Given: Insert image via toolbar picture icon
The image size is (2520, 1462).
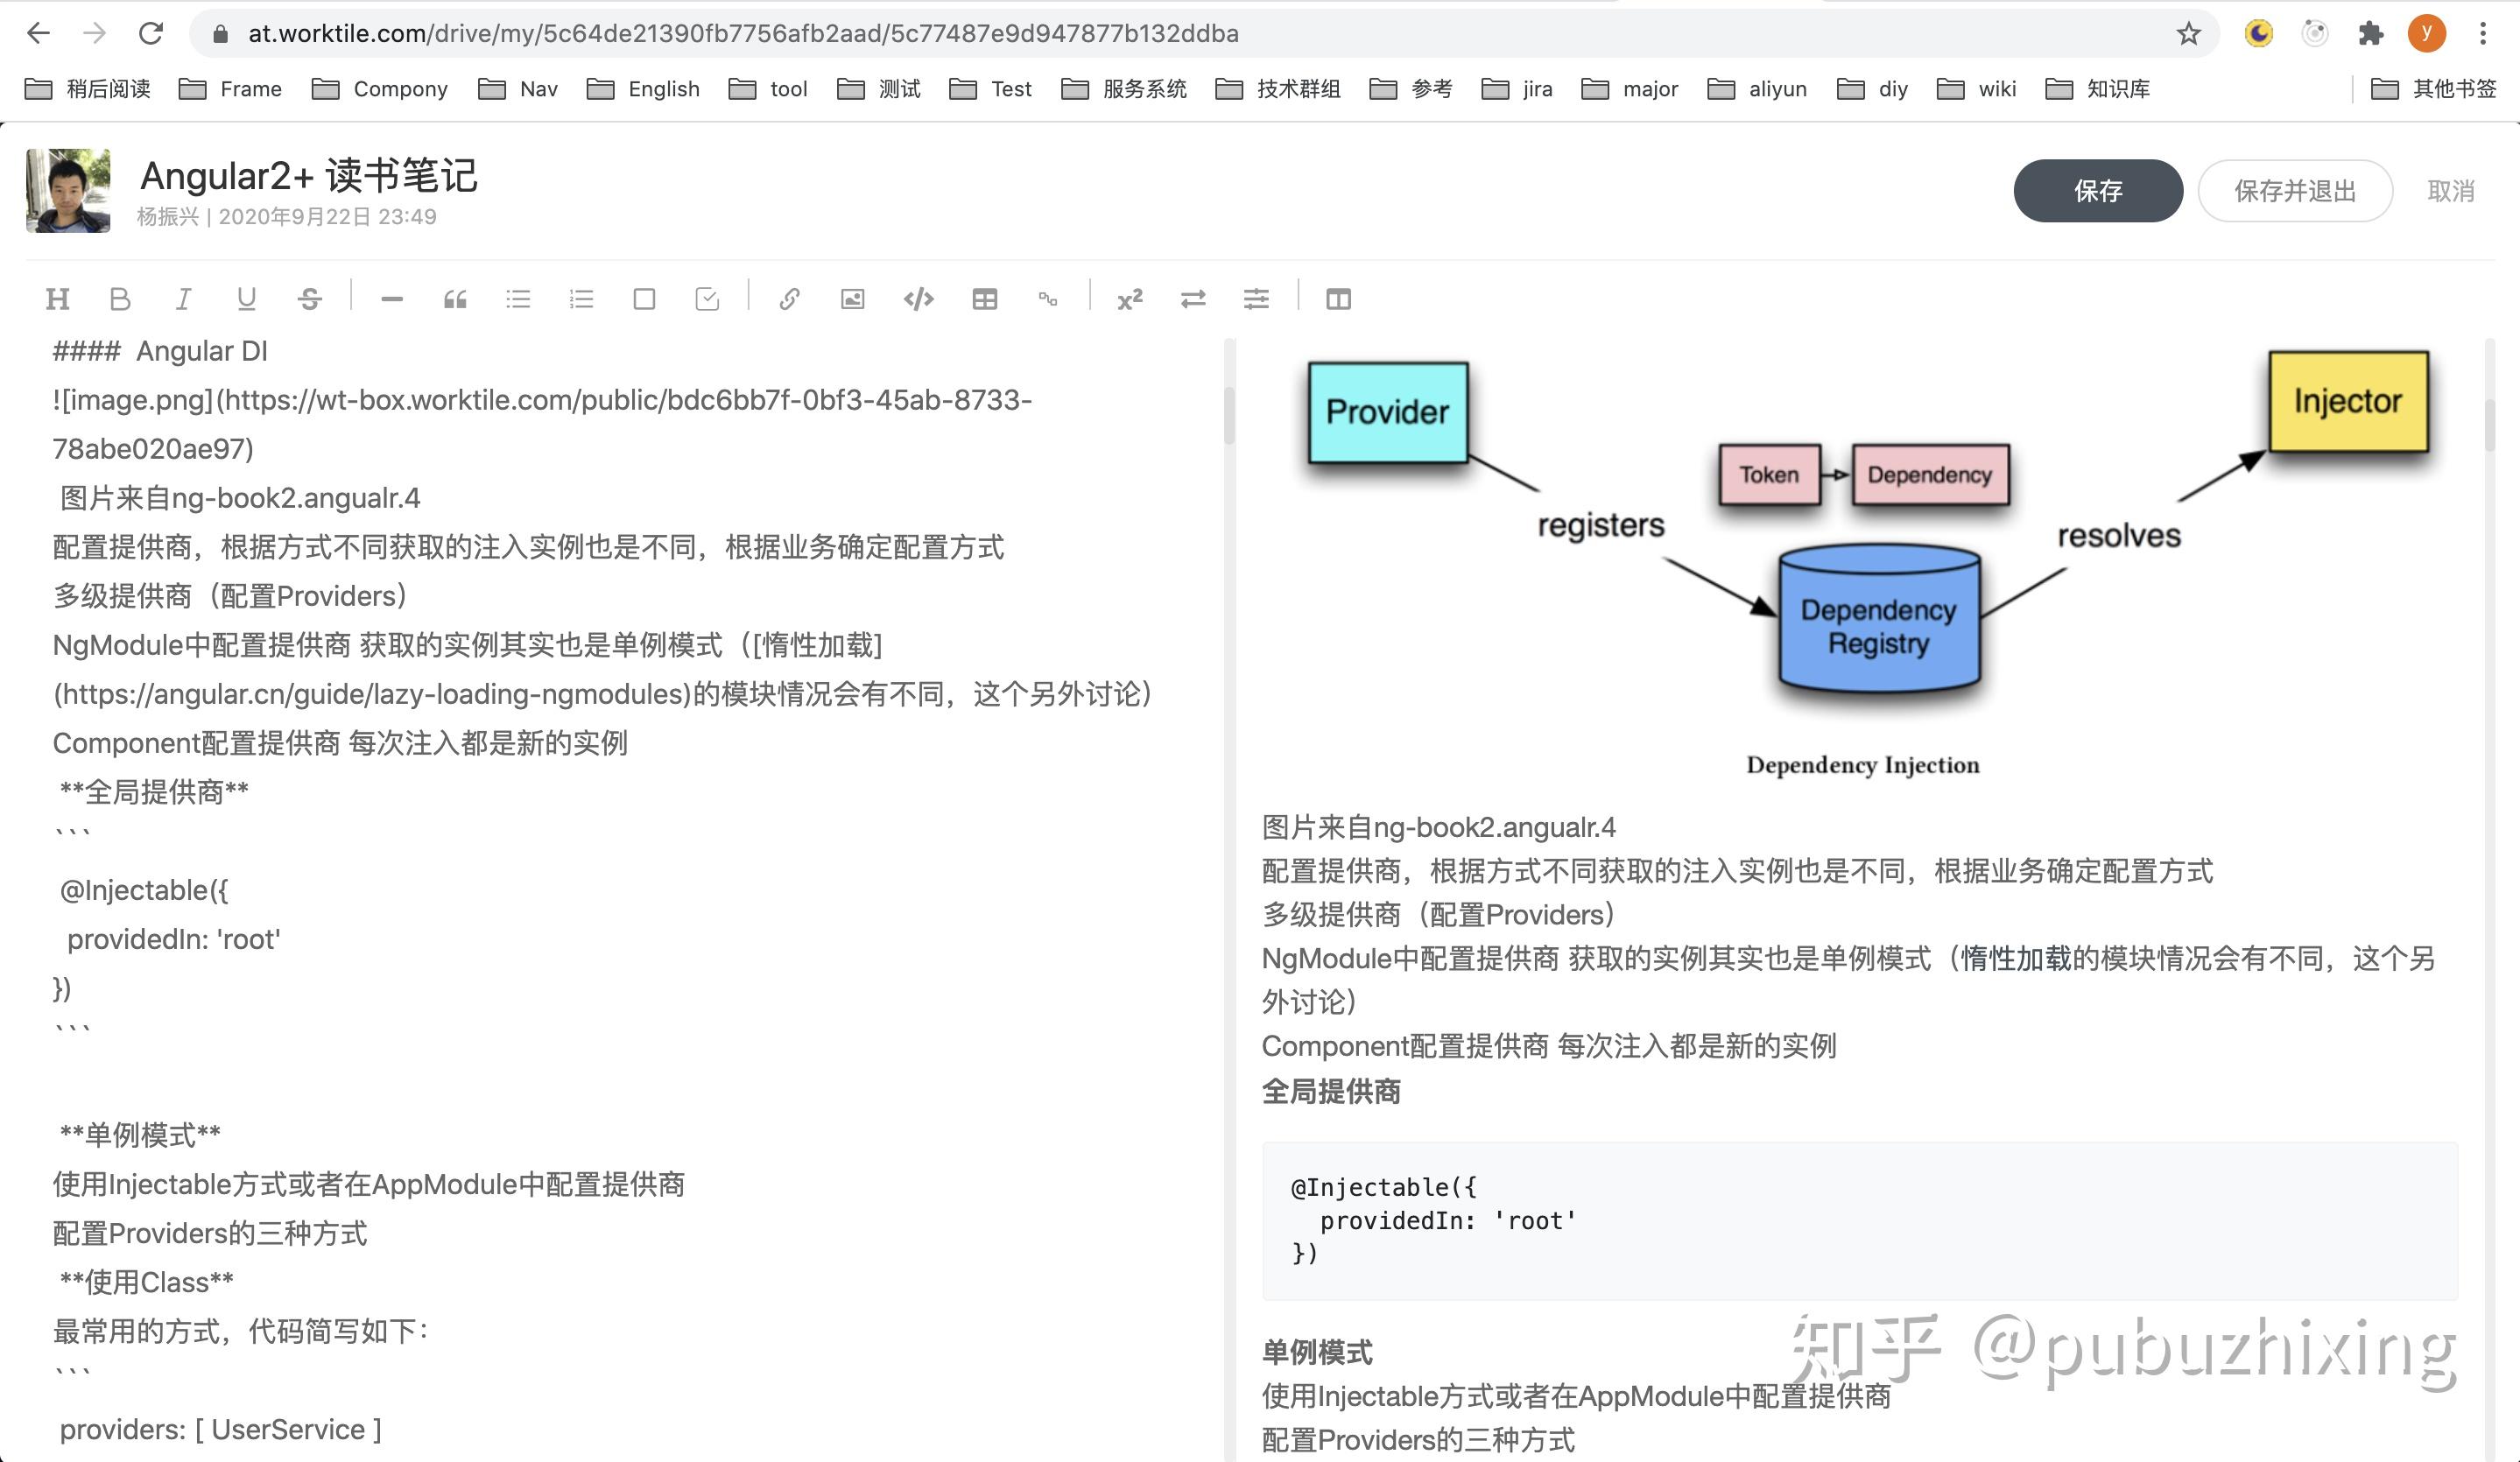Looking at the screenshot, I should point(852,299).
